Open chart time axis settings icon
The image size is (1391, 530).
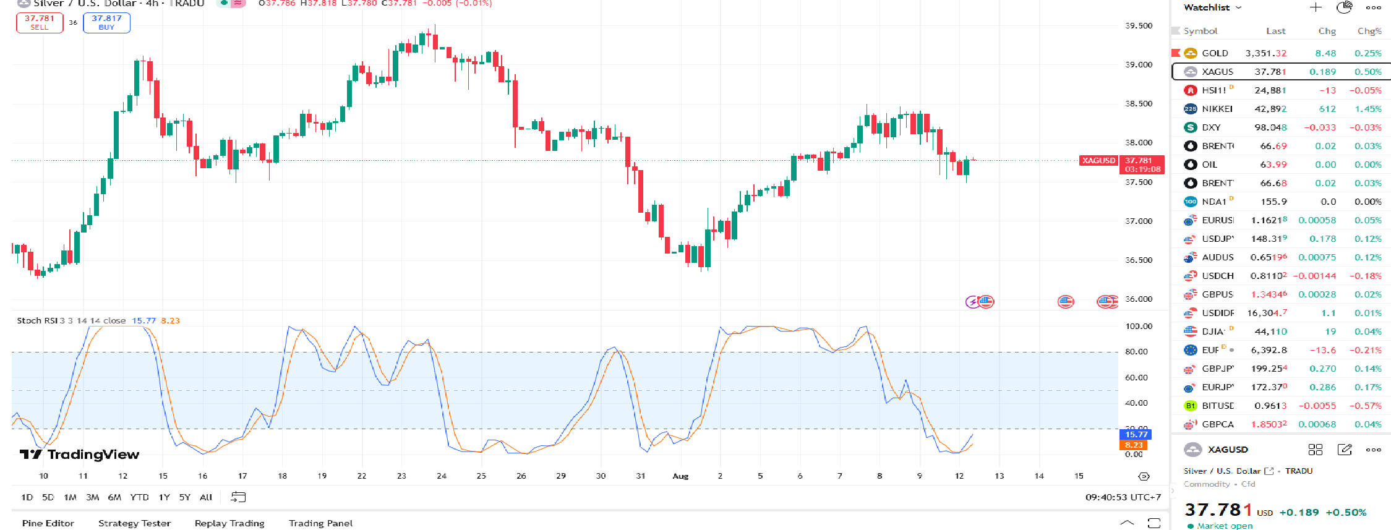click(1144, 476)
